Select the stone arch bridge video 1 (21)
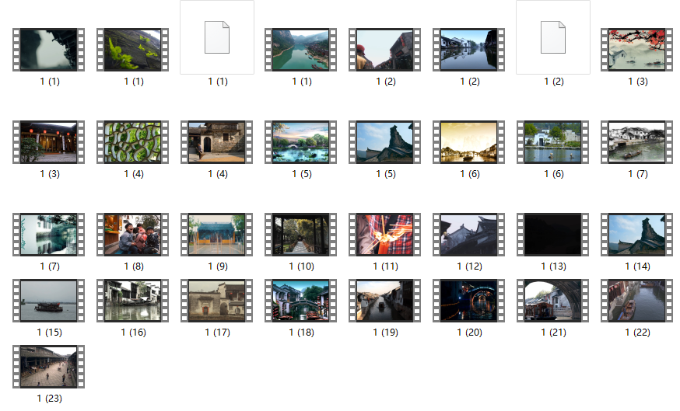Viewport: 680px width, 411px height. [x=553, y=301]
